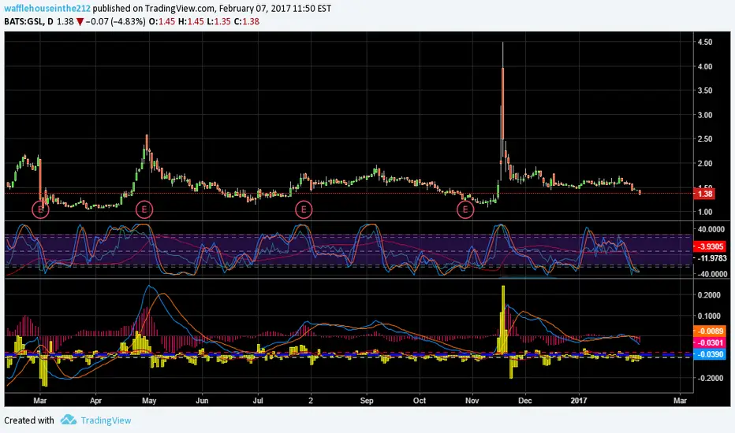Click the 4.50 price axis label
Screen dimensions: 735x433
(x=704, y=43)
